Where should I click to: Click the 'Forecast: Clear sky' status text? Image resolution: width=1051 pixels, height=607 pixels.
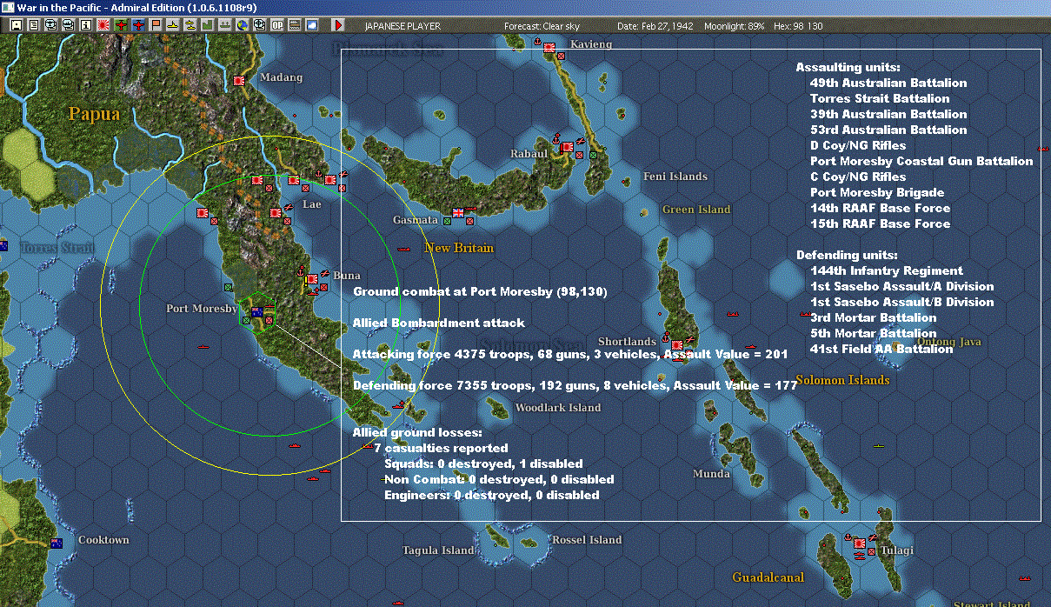(542, 26)
